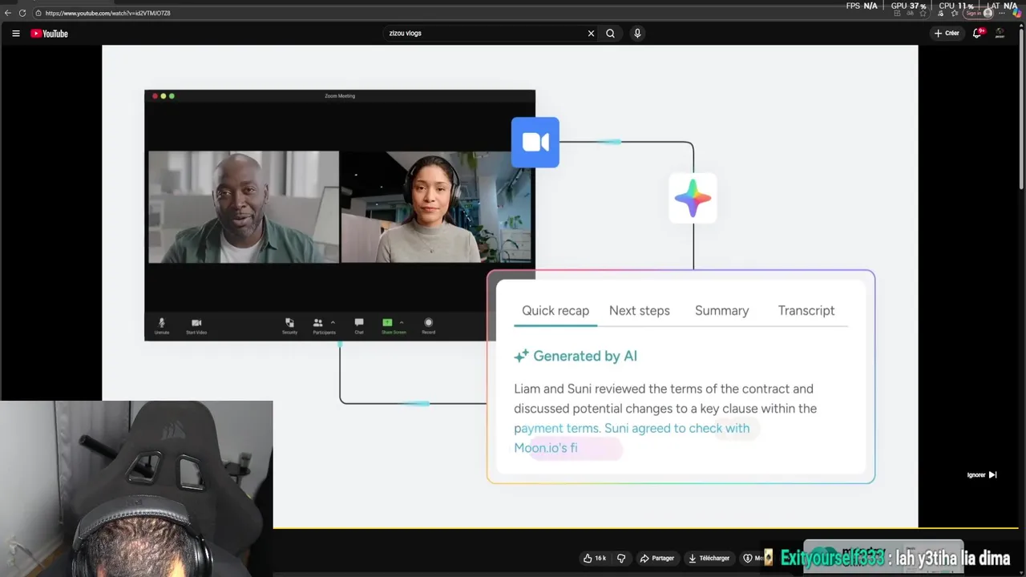Screen dimensions: 1026x577
Task: Click the youtube.com URL address bar
Action: click(481, 13)
